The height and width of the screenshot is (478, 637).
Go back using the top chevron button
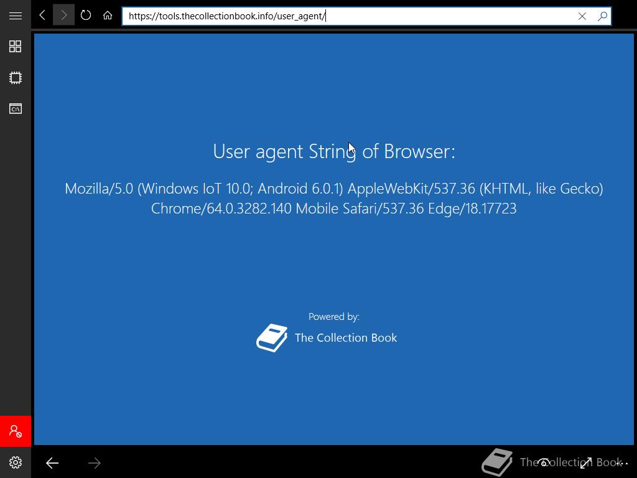[42, 16]
